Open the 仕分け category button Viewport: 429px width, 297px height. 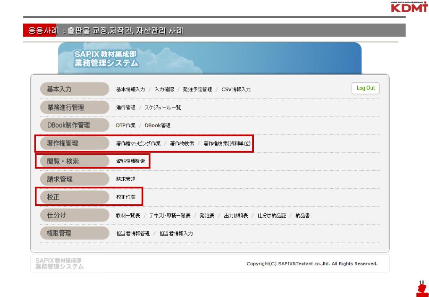pyautogui.click(x=75, y=215)
